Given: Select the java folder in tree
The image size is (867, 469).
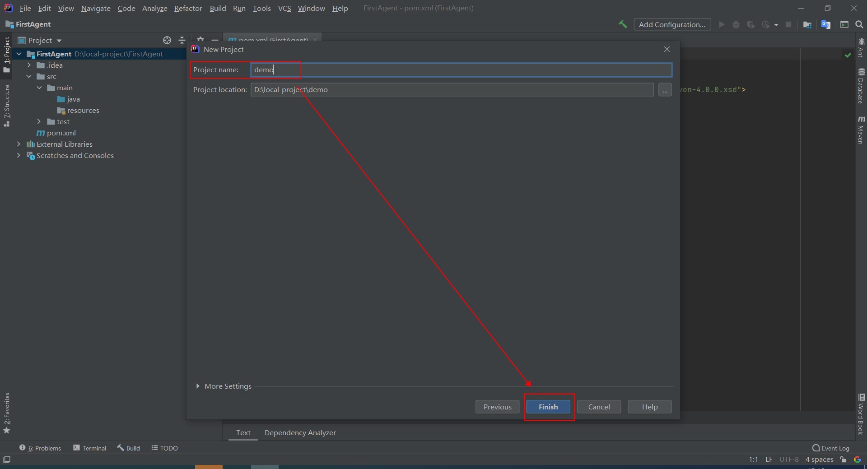Looking at the screenshot, I should 68,99.
